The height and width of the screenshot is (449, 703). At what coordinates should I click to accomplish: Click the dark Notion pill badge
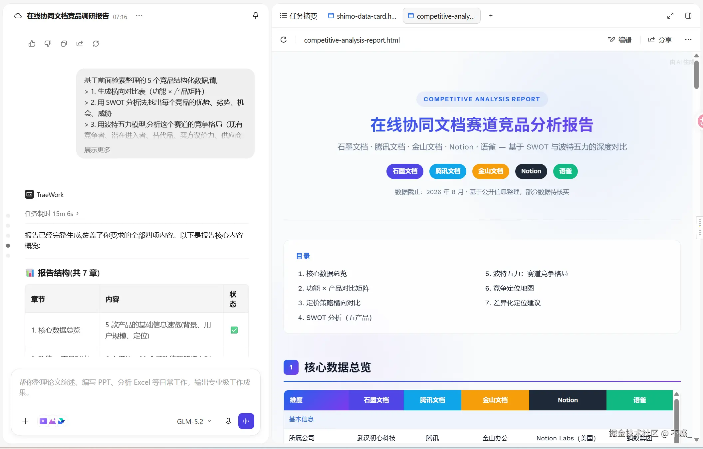pyautogui.click(x=531, y=171)
